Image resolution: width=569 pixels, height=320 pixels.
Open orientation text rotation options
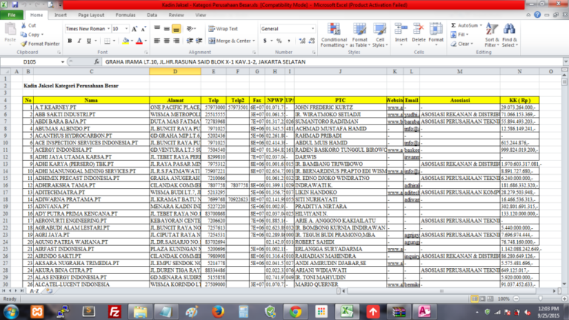[x=191, y=29]
